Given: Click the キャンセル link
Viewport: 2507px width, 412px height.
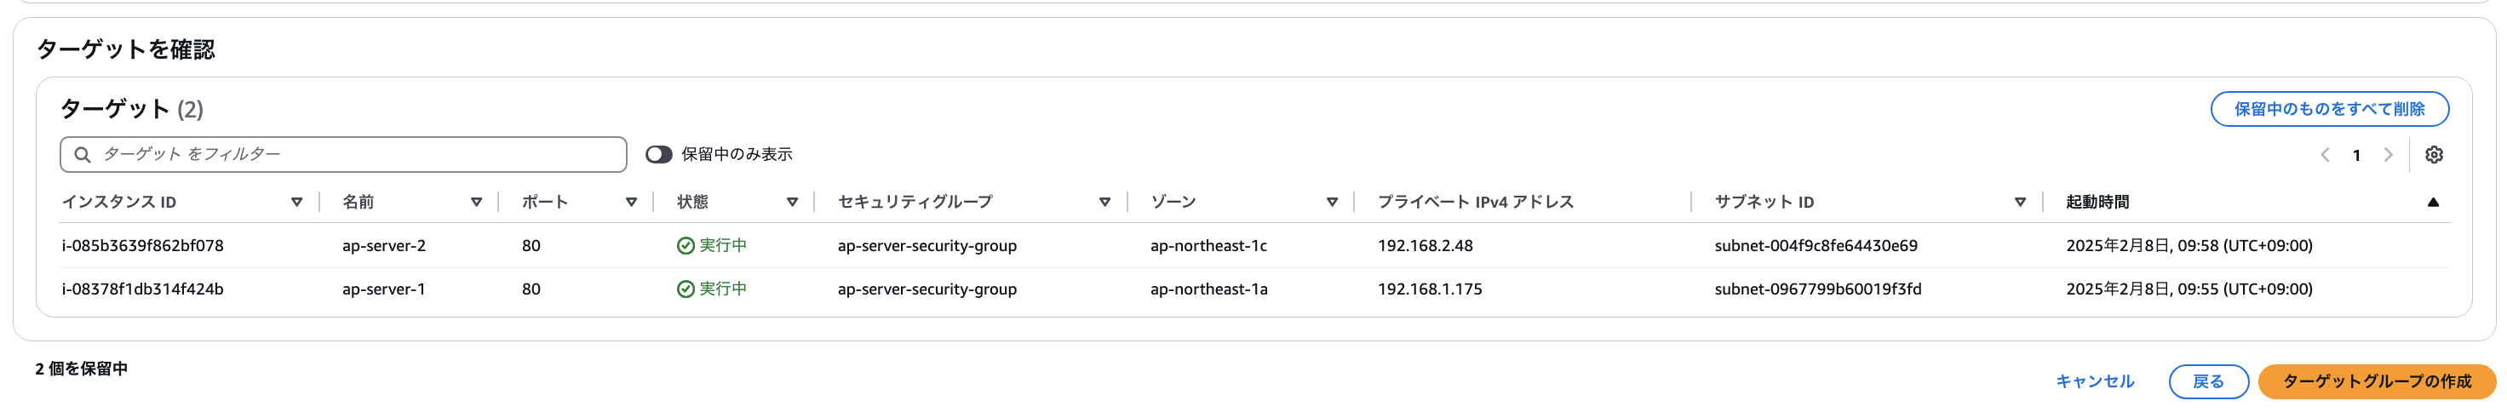Looking at the screenshot, I should pos(2094,382).
